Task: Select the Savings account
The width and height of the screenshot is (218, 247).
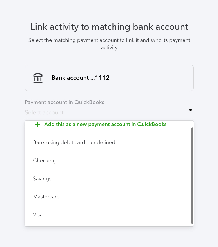Action: point(42,179)
